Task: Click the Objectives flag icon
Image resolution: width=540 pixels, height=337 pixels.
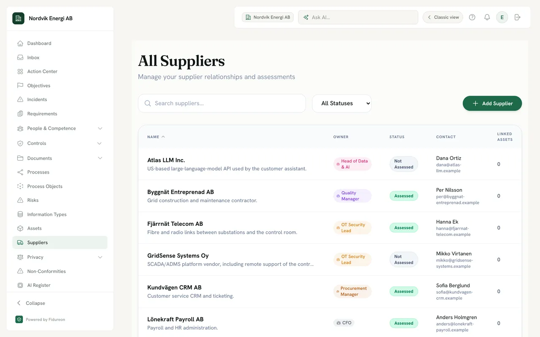Action: pyautogui.click(x=20, y=86)
